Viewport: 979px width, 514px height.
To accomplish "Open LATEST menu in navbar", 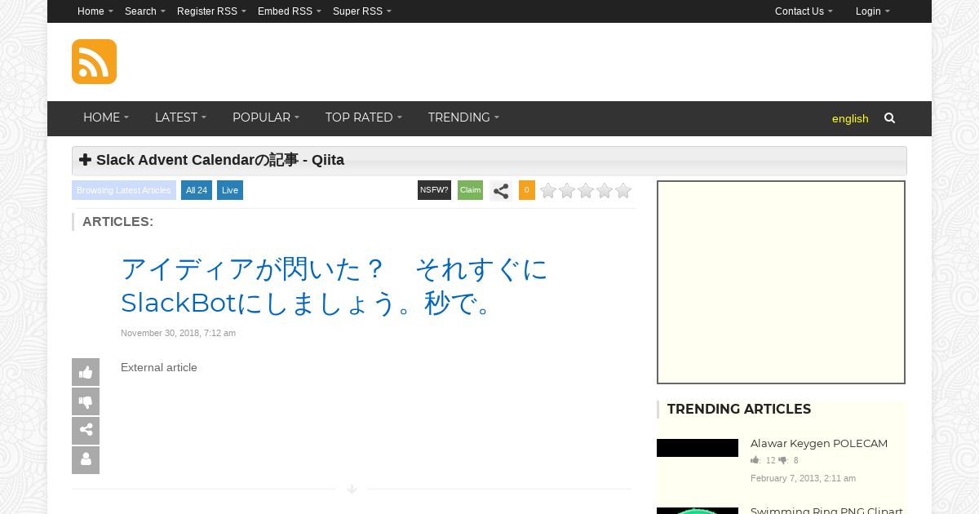I will [x=180, y=117].
